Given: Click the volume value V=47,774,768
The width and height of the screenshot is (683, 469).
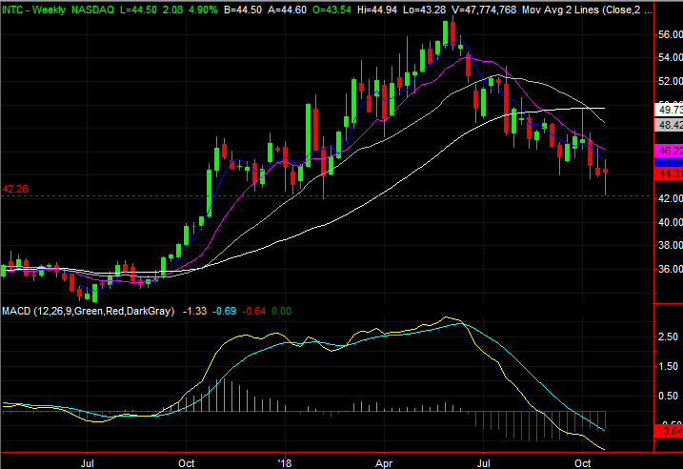Looking at the screenshot, I should tap(484, 10).
